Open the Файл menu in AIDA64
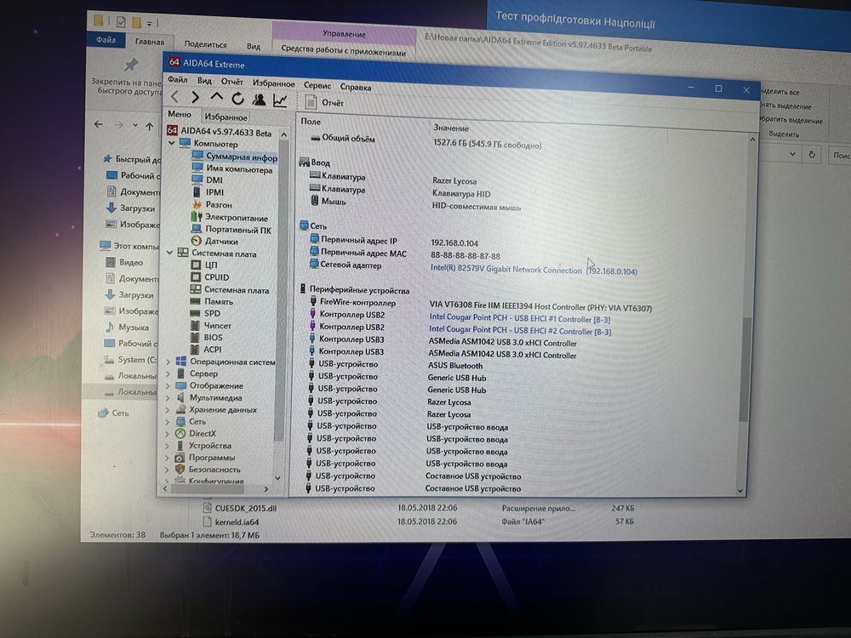Screen dimensions: 851x638 (178, 80)
